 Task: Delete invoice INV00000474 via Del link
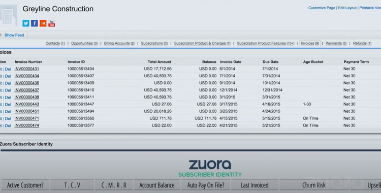pos(8,125)
